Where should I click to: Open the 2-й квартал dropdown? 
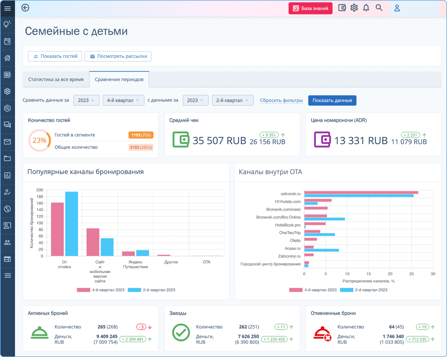[x=233, y=100]
